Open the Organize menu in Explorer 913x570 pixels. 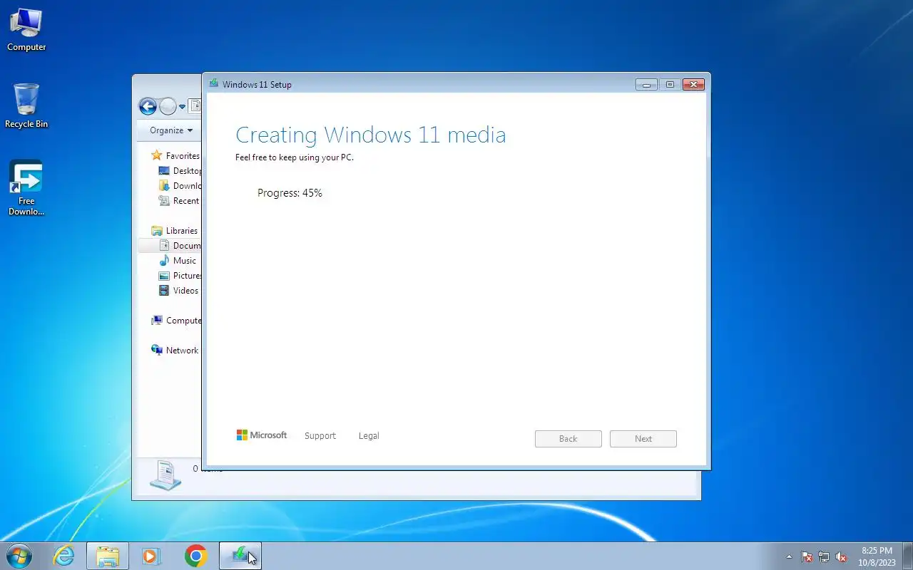(x=171, y=130)
